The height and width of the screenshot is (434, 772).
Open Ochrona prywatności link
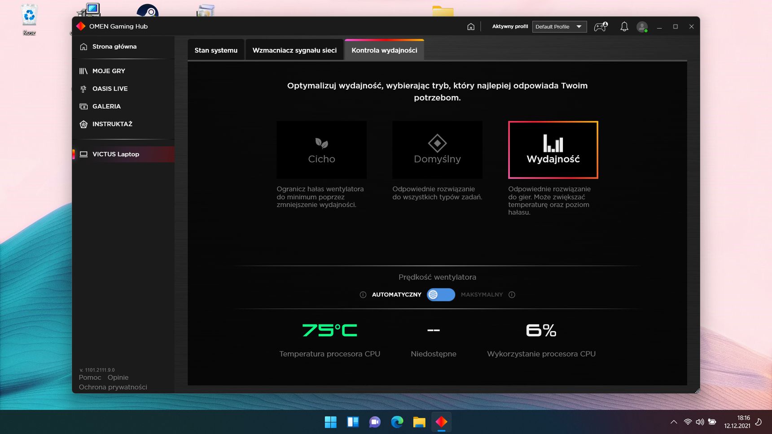pos(113,387)
